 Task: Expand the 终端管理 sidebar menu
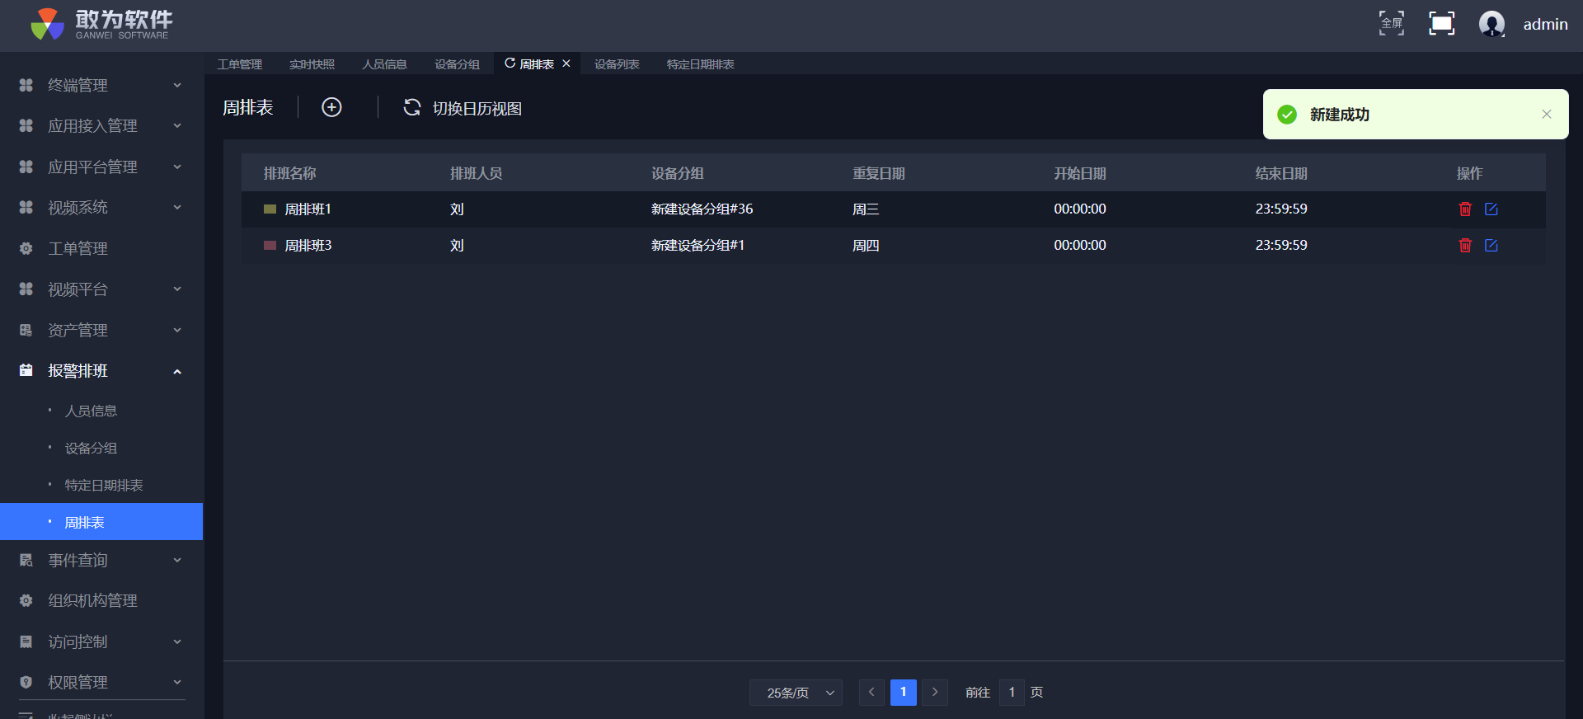click(101, 86)
